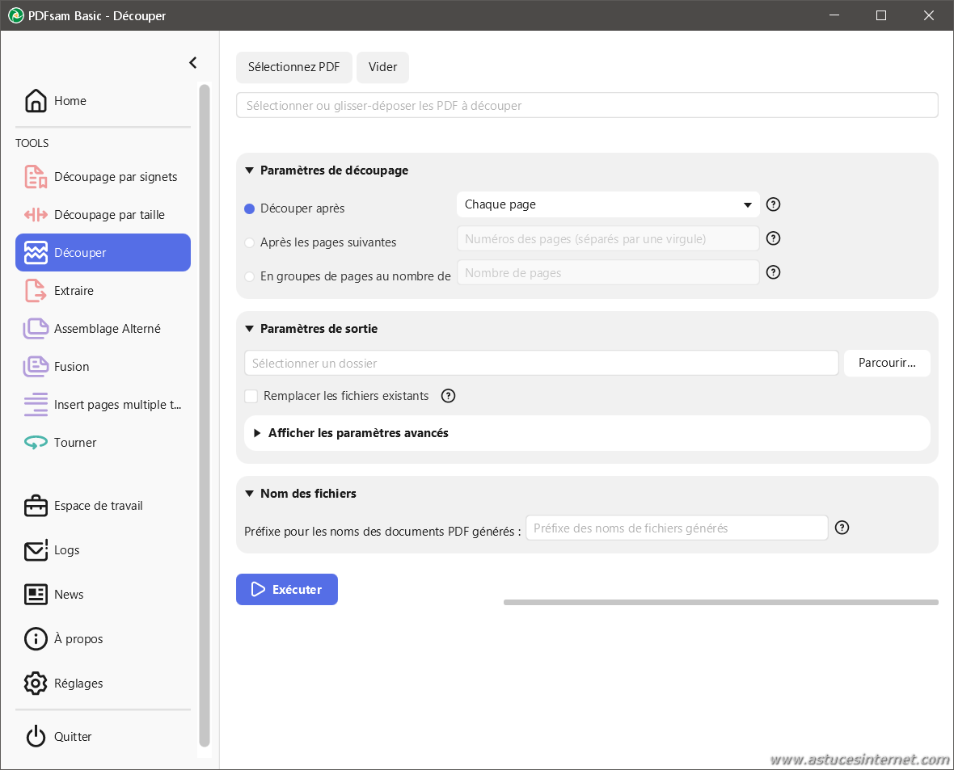Go to Home in the sidebar
Viewport: 954px width, 770px height.
click(x=70, y=101)
